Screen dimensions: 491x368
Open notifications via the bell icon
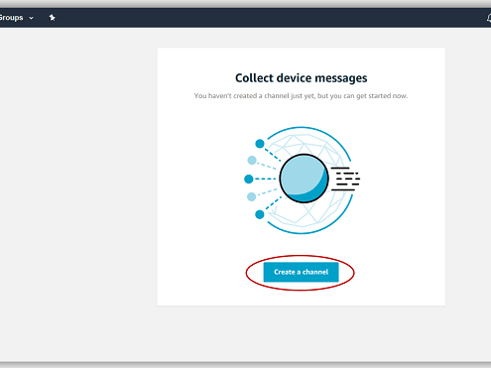tap(489, 18)
